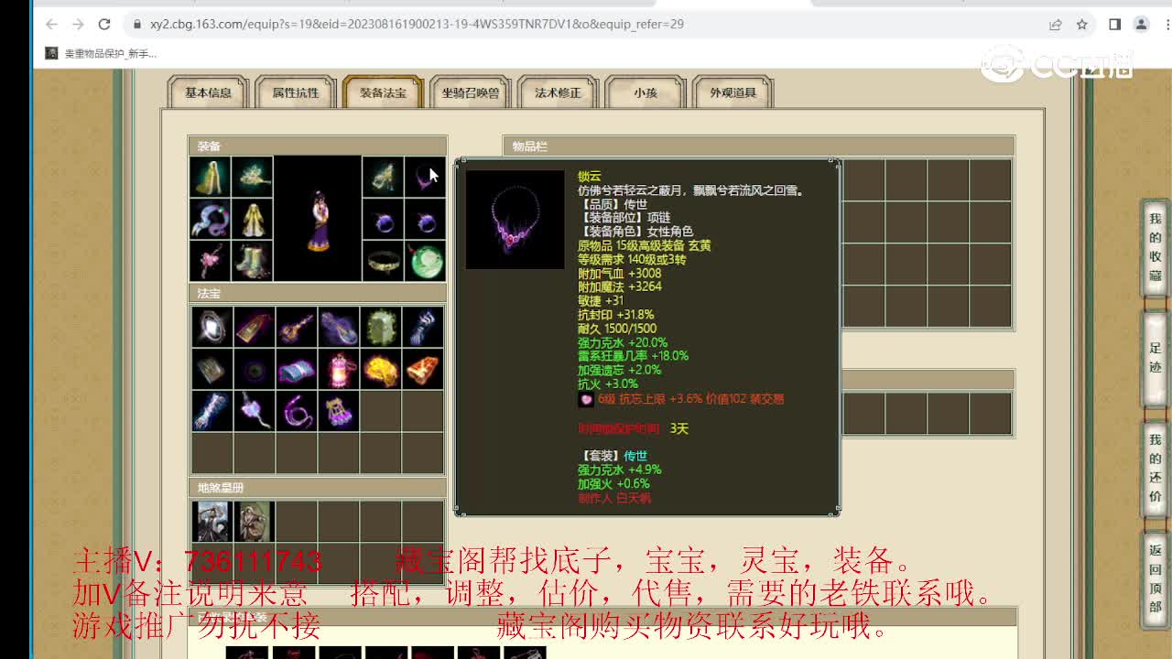This screenshot has width=1172, height=659.
Task: Select the yellow robe equipment icon
Action: click(x=252, y=219)
